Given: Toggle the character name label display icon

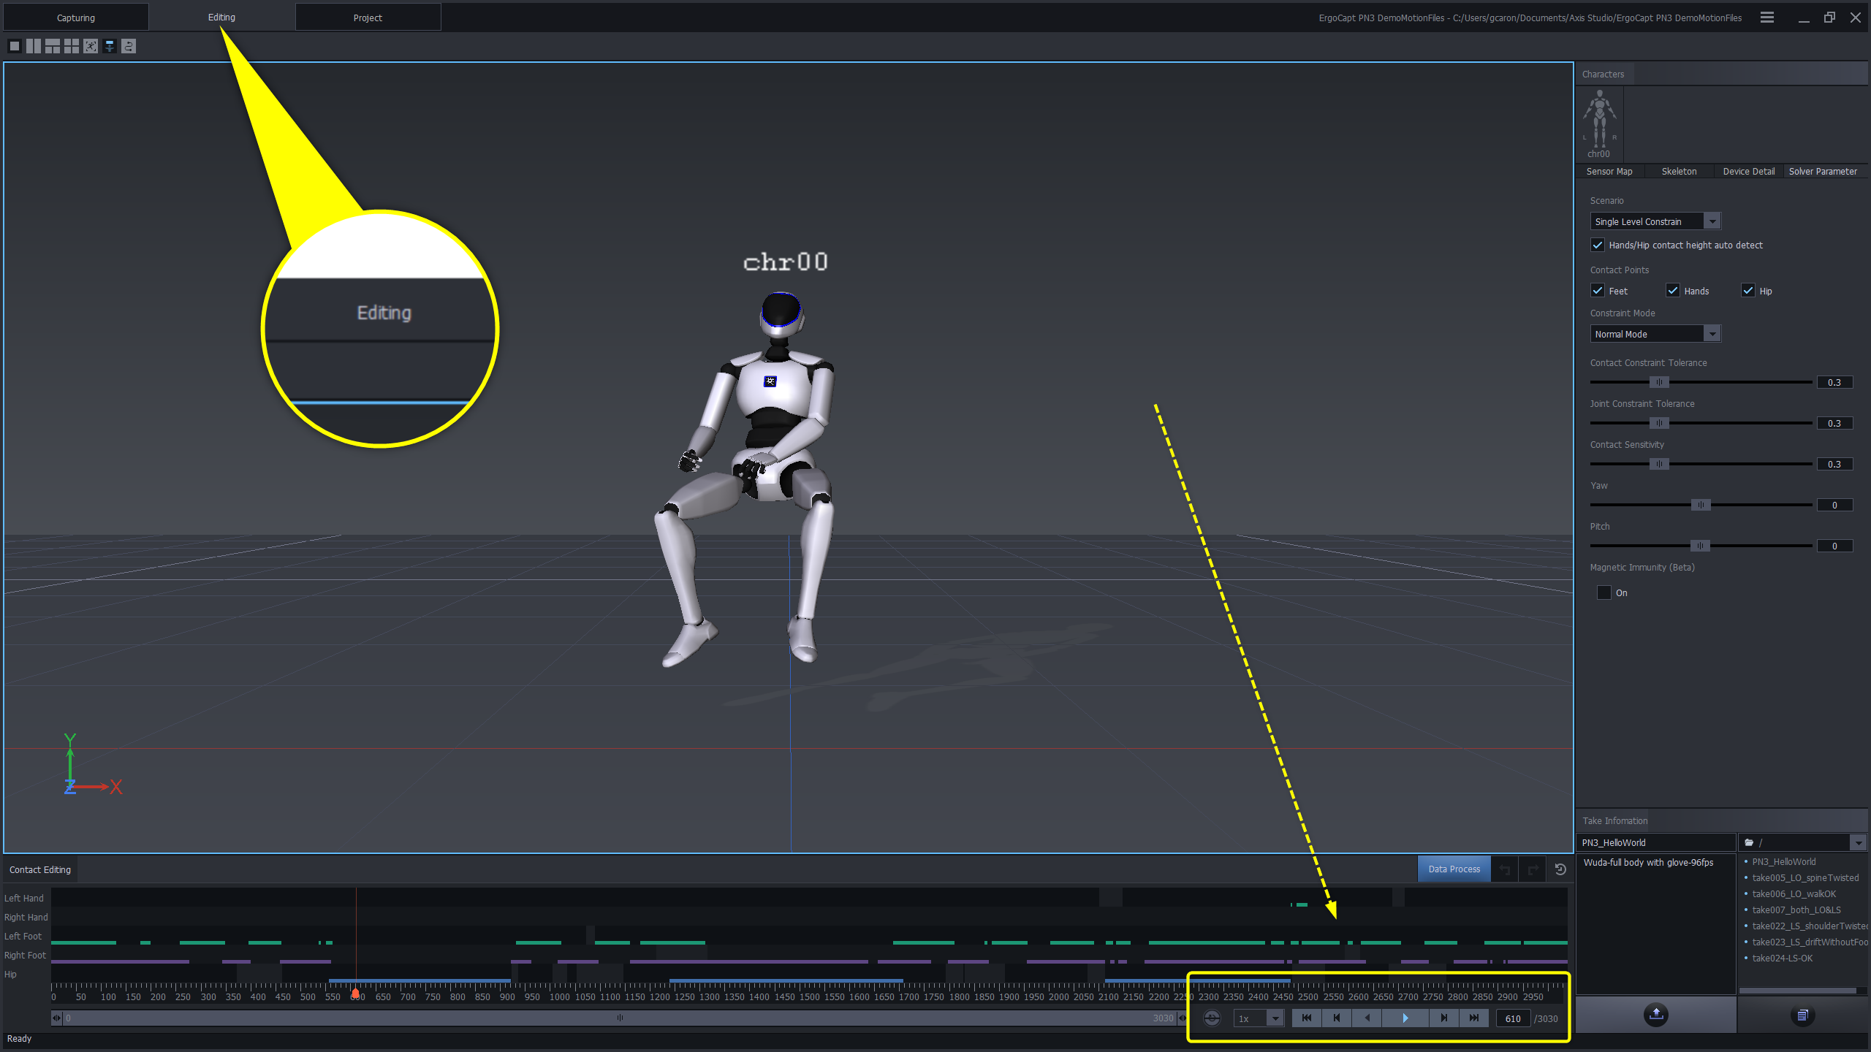Looking at the screenshot, I should (110, 46).
